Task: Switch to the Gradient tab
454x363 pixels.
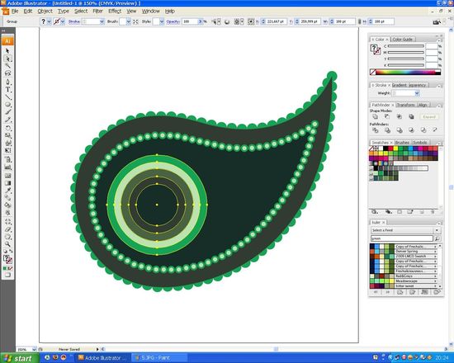Action: 400,85
